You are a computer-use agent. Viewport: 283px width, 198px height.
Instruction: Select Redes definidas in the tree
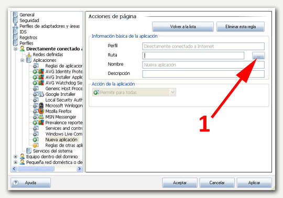[x=48, y=54]
